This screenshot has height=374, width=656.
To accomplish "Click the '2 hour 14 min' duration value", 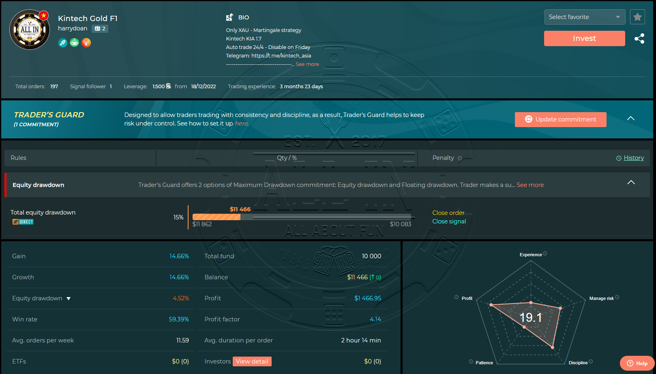I will click(x=361, y=340).
